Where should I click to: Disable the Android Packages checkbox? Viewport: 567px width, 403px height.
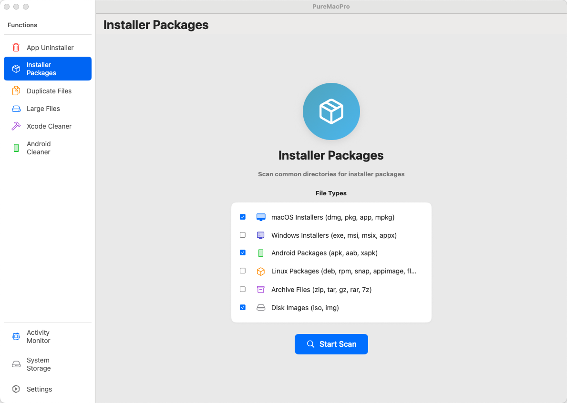(x=243, y=252)
